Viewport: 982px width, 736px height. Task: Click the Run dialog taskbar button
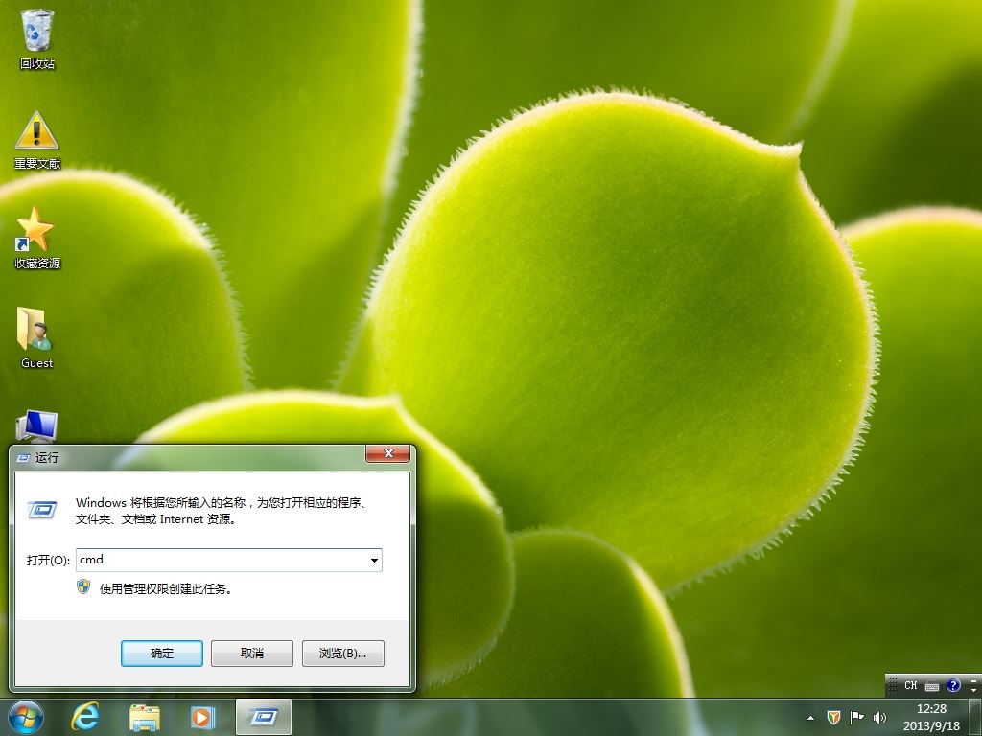click(263, 717)
